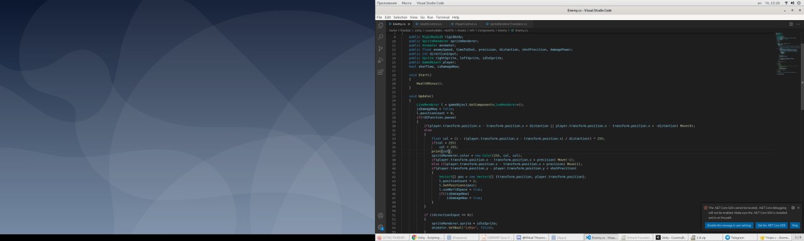804x241 pixels.
Task: Open the Run menu
Action: point(430,17)
